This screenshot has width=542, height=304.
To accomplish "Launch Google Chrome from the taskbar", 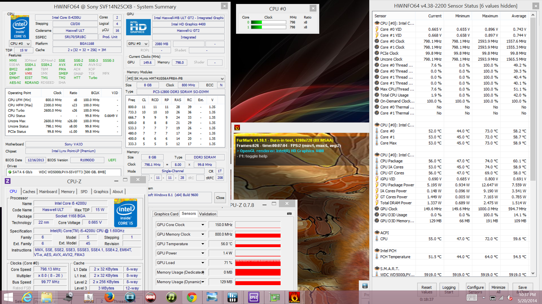I will pyautogui.click(x=192, y=297).
